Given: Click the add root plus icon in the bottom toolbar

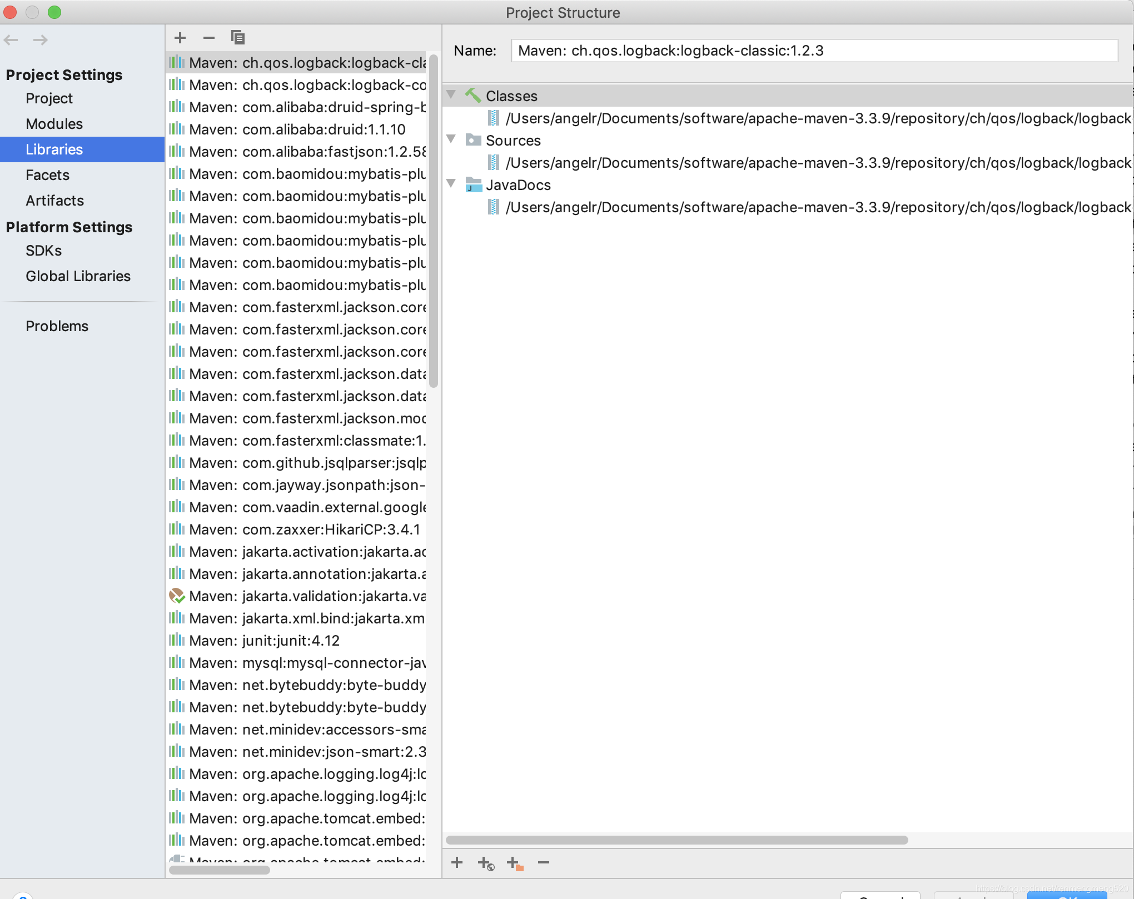Looking at the screenshot, I should tap(457, 862).
